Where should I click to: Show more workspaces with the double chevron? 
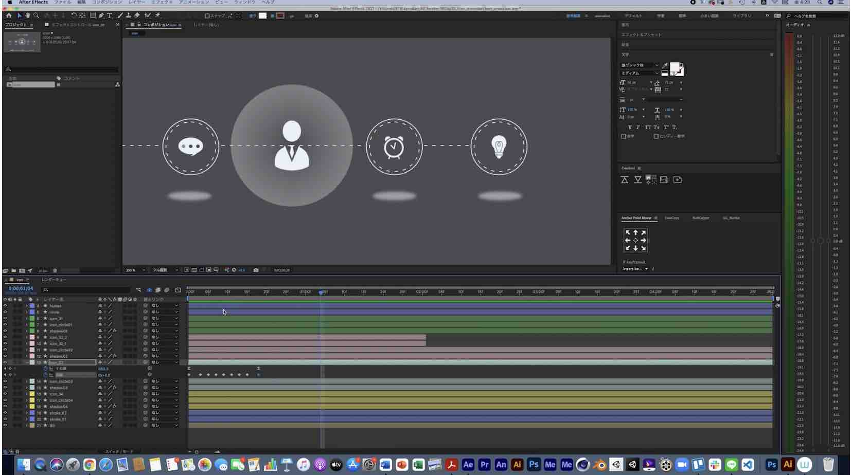[767, 16]
